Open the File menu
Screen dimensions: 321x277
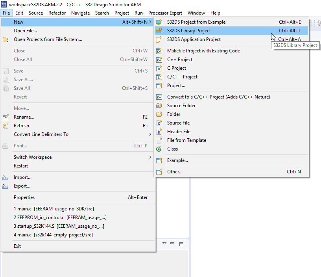click(6, 13)
